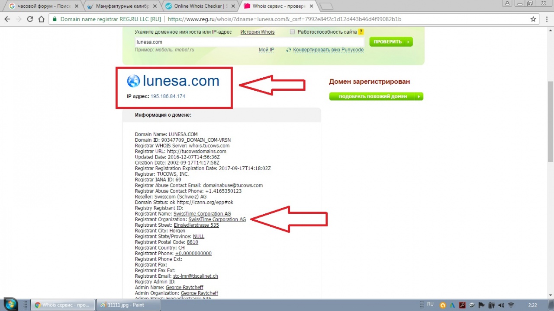The width and height of the screenshot is (554, 311).
Task: Open 11111.jpg Paint from the taskbar
Action: (128, 305)
